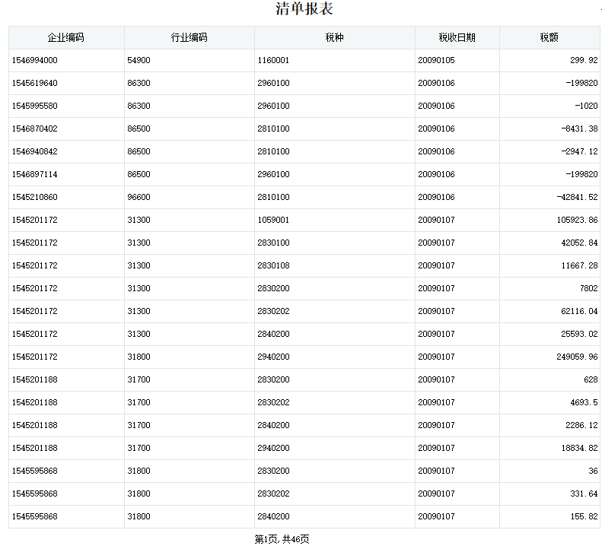This screenshot has width=602, height=549.
Task: Click the 行业编码 column header
Action: [x=189, y=37]
